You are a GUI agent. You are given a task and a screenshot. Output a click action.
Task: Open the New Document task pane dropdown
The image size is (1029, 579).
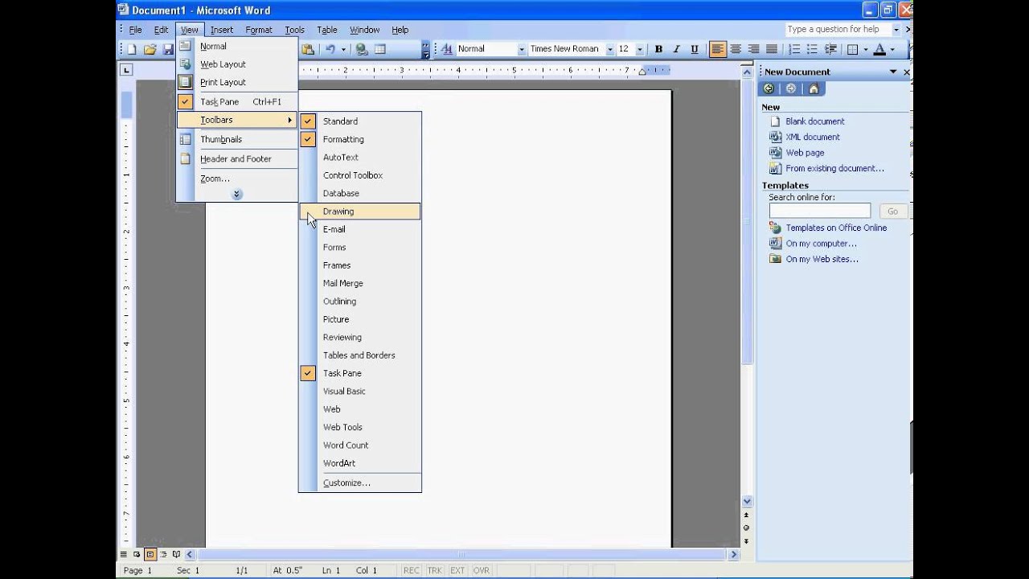892,72
